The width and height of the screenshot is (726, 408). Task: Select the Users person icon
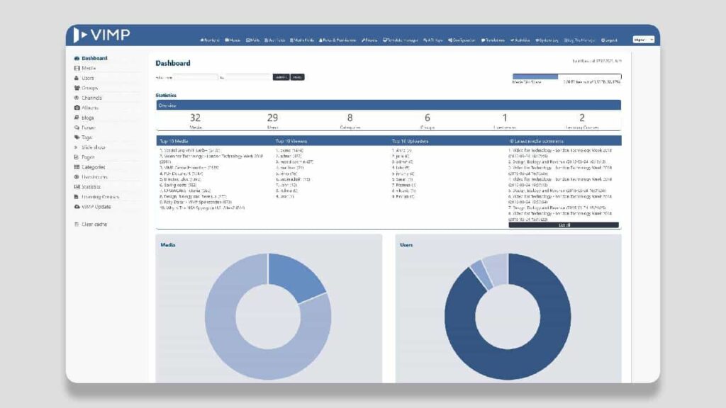pyautogui.click(x=77, y=78)
